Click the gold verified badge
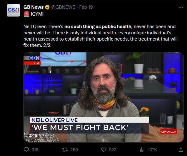The image size is (187, 156). tap(47, 7)
